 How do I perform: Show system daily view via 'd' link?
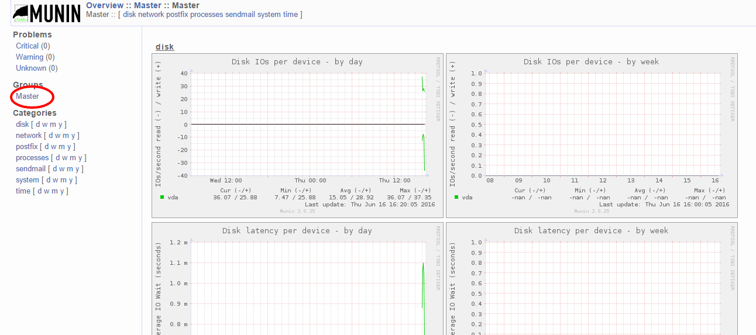tap(49, 180)
